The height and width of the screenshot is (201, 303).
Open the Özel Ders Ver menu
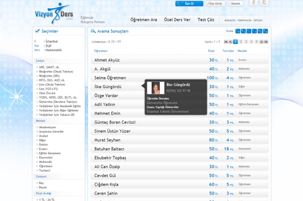click(x=177, y=20)
